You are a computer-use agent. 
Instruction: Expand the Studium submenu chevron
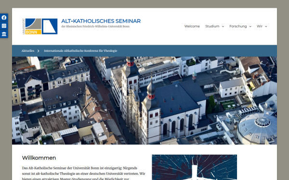[223, 26]
